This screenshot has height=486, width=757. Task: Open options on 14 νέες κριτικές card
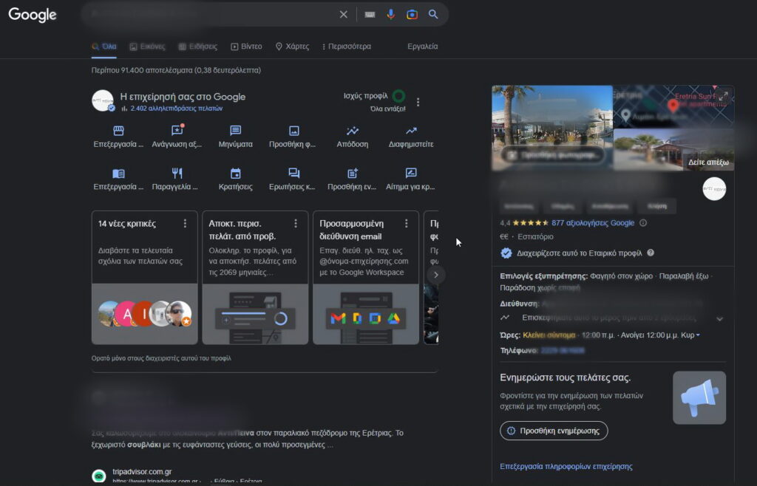point(185,223)
